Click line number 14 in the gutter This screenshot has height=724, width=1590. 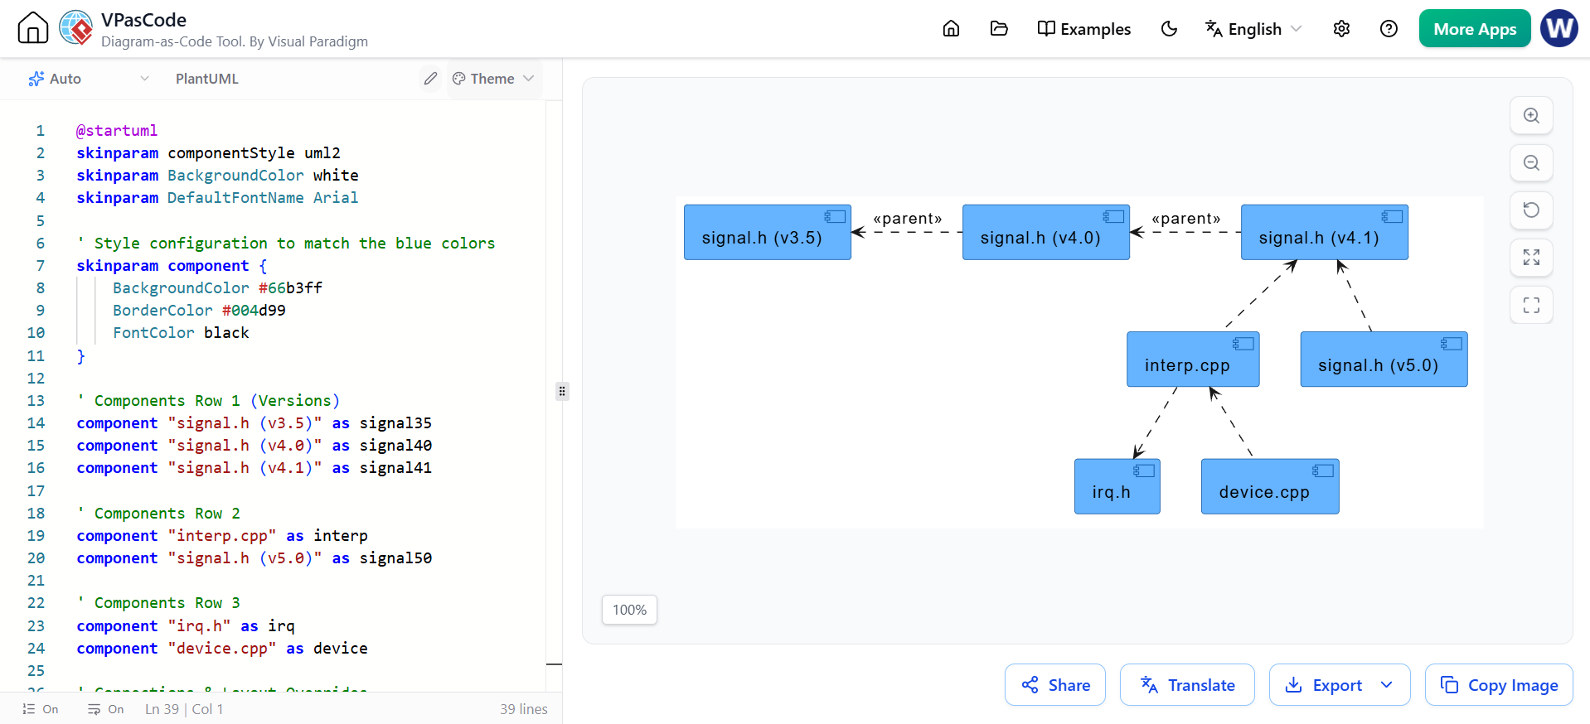point(36,423)
